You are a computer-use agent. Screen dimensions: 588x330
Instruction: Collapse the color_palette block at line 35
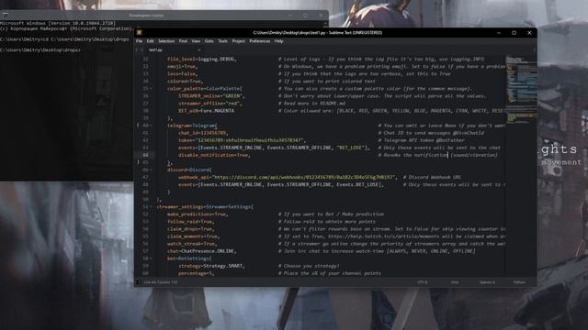pyautogui.click(x=151, y=89)
